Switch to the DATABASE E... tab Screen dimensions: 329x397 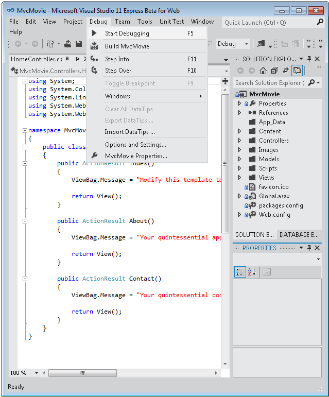299,234
